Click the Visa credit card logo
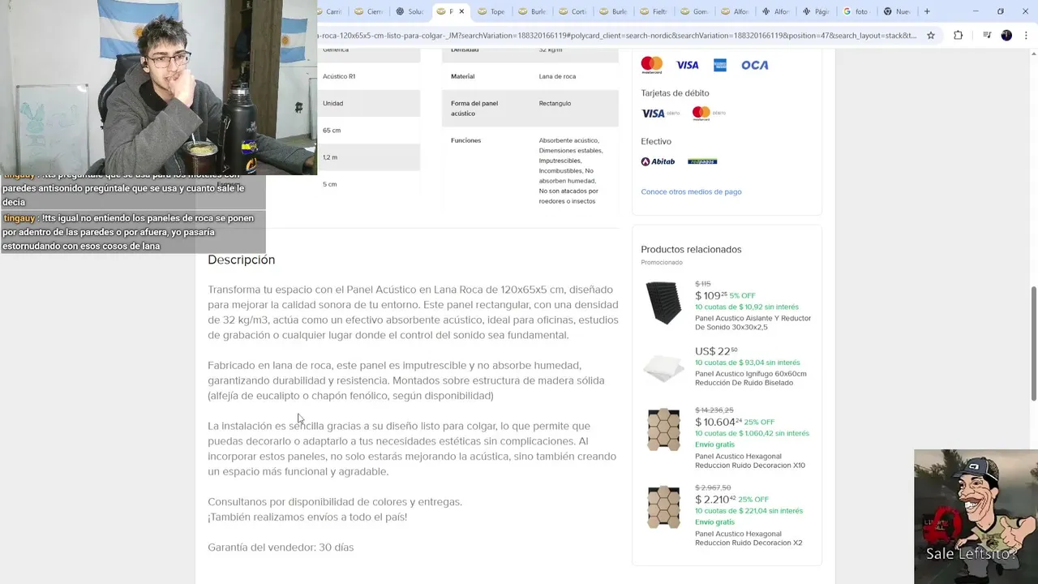 (688, 65)
